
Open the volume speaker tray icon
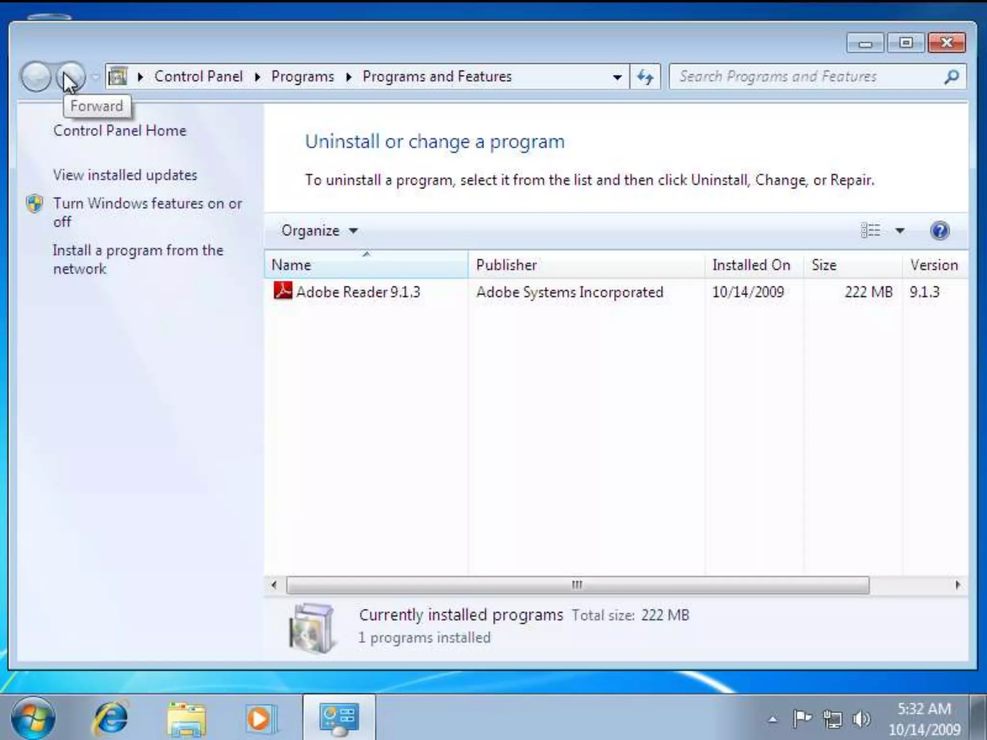point(861,719)
